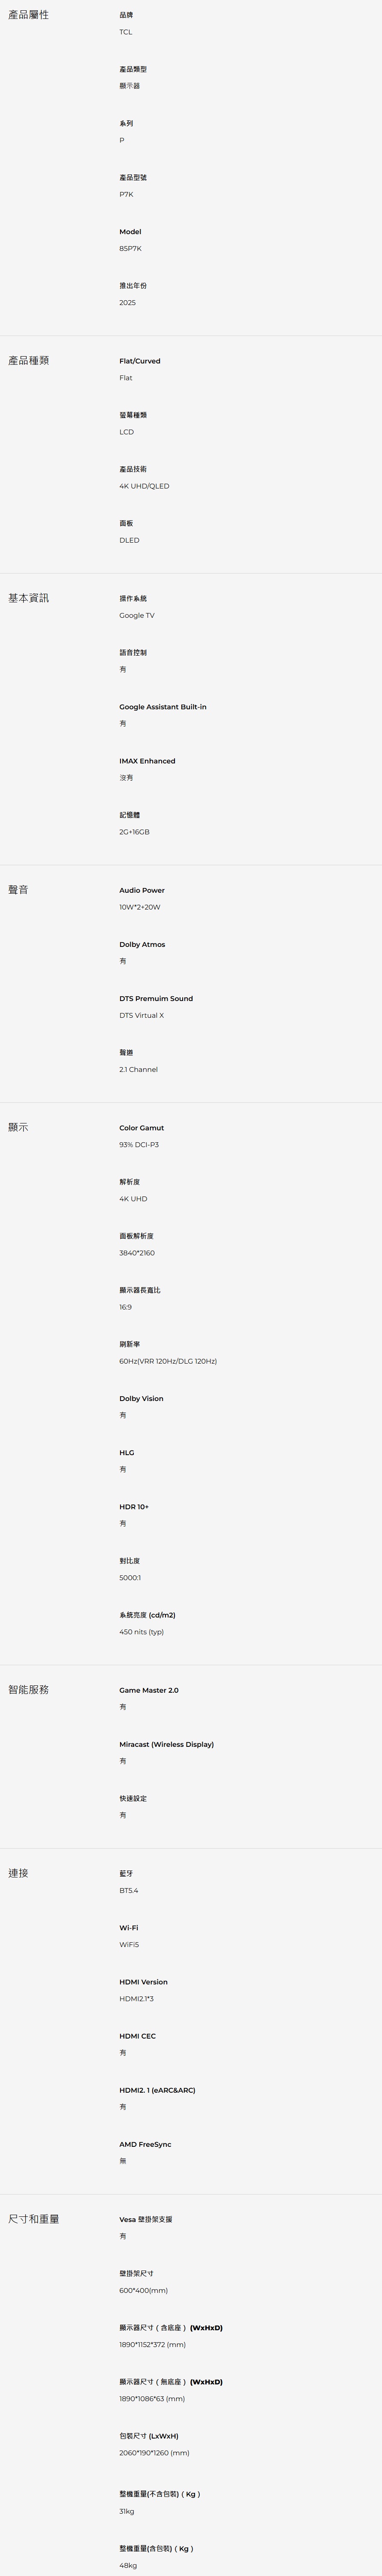Click the brand value TCL
This screenshot has height=2576, width=382.
coord(126,32)
